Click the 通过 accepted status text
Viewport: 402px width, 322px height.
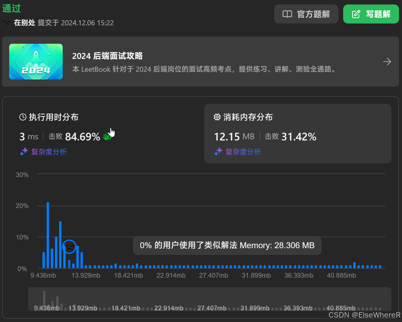(12, 8)
